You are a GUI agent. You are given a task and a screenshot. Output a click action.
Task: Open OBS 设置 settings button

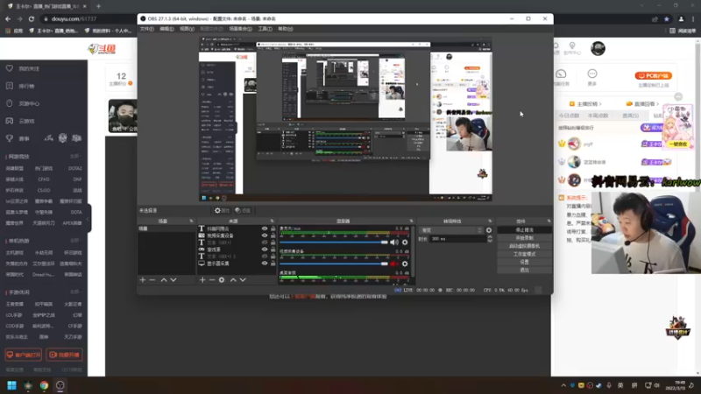524,262
